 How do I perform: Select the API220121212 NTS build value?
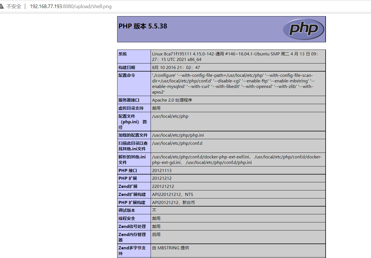point(174,194)
